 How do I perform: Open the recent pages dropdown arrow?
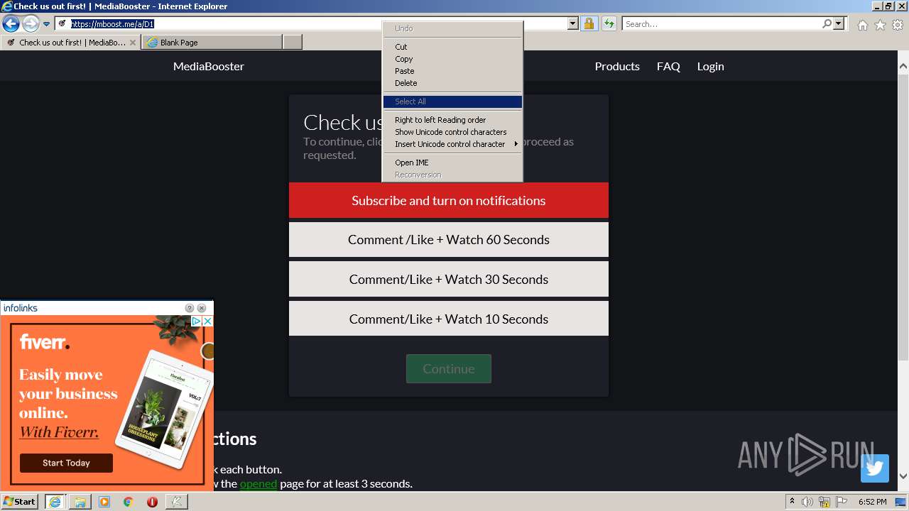pyautogui.click(x=47, y=24)
